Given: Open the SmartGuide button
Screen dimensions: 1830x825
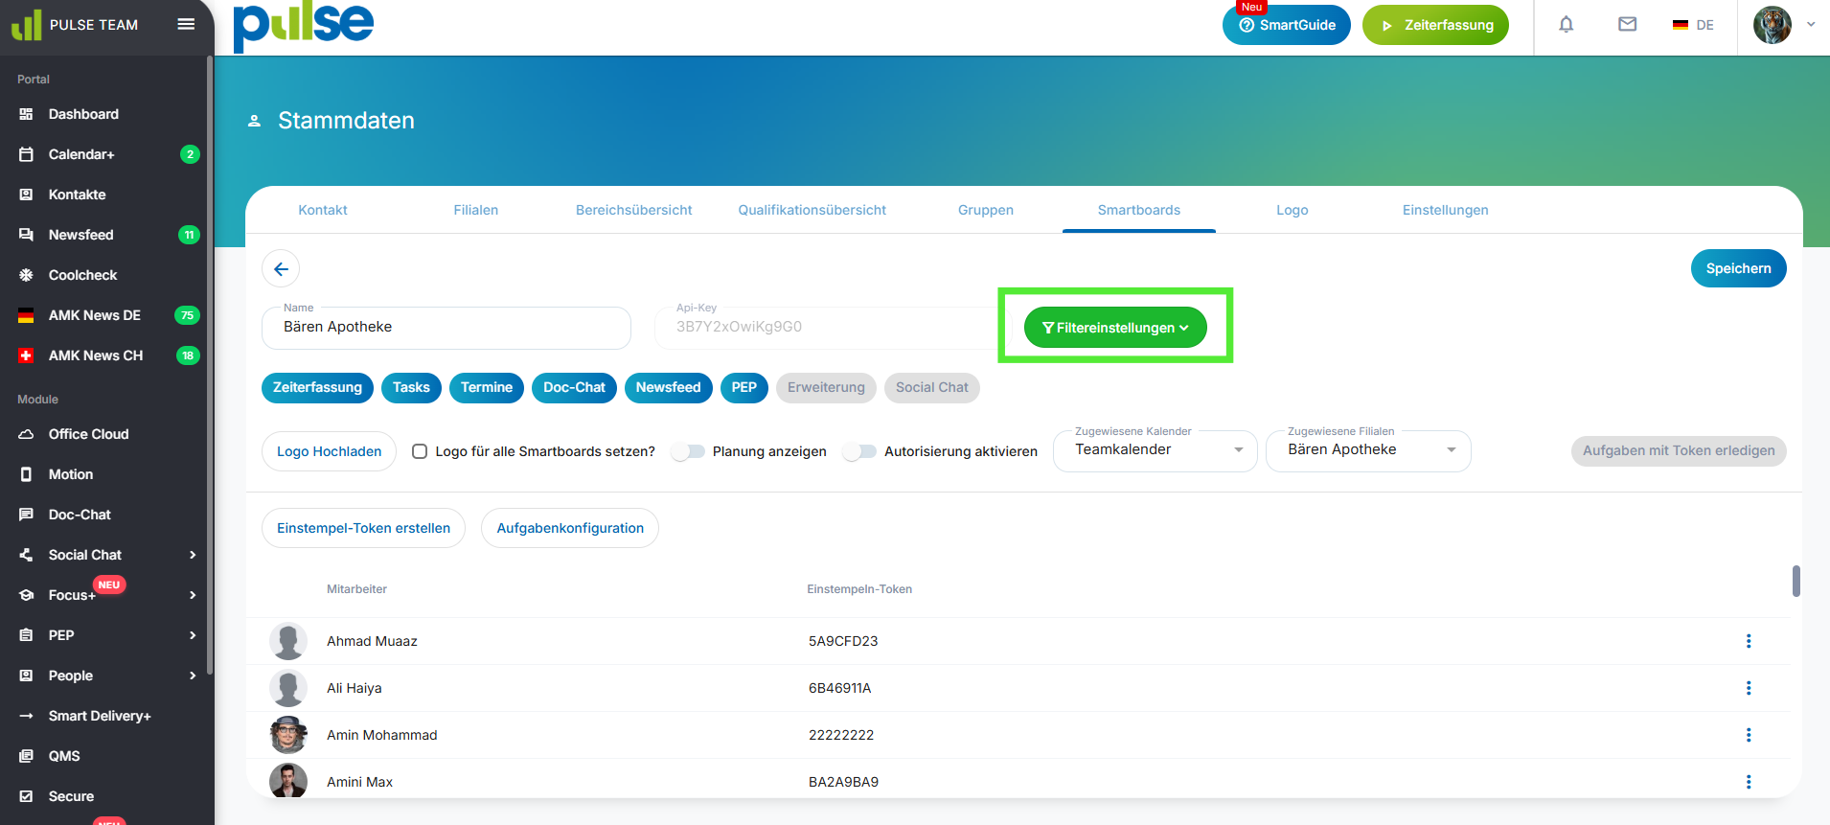Looking at the screenshot, I should (x=1287, y=25).
